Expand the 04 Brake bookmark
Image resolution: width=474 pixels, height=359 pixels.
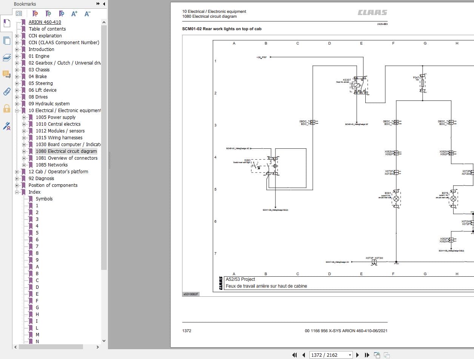(17, 77)
